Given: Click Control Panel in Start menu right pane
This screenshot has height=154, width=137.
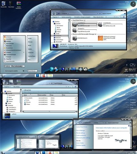Looking at the screenshot, I should click(x=32, y=56).
